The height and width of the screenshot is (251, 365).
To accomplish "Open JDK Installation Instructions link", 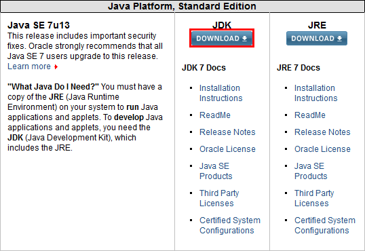I will (x=220, y=93).
